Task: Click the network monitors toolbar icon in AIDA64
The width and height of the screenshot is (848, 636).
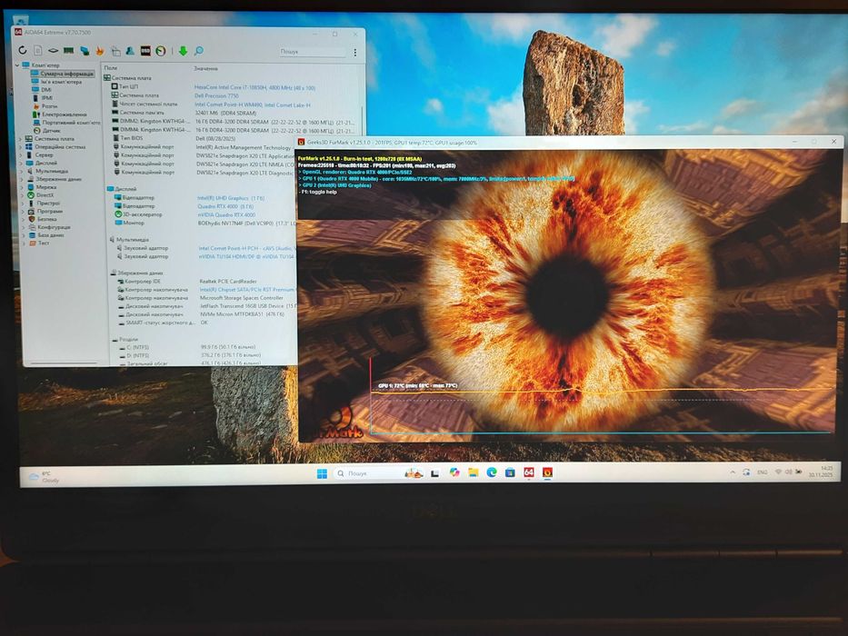Action: (x=85, y=51)
